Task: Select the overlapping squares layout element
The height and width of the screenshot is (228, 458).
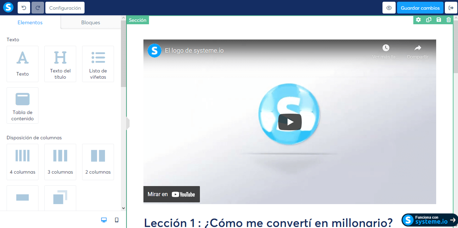Action: click(60, 198)
